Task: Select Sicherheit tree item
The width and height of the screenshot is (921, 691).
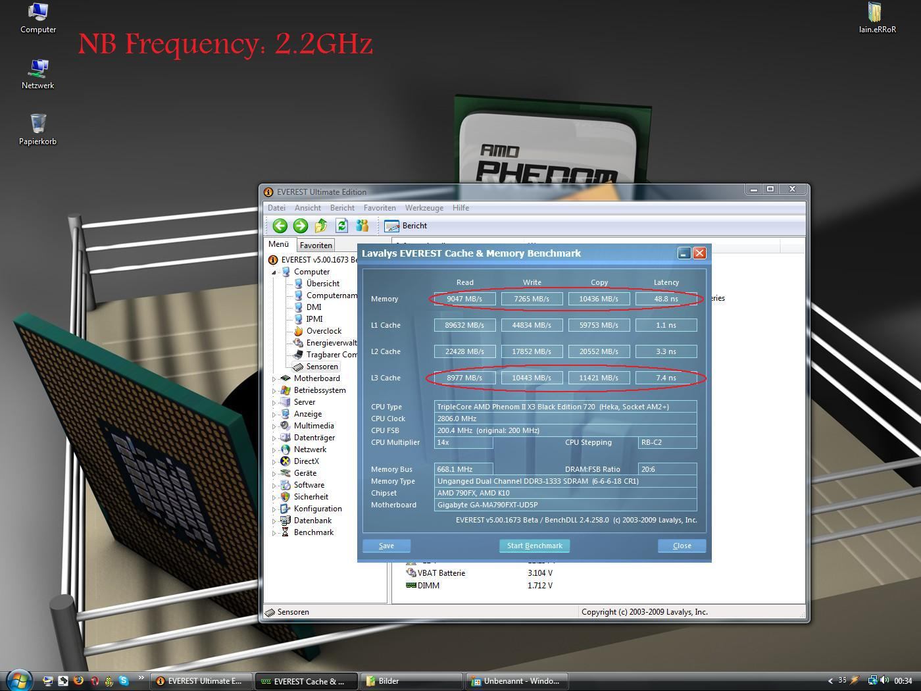Action: pyautogui.click(x=311, y=497)
